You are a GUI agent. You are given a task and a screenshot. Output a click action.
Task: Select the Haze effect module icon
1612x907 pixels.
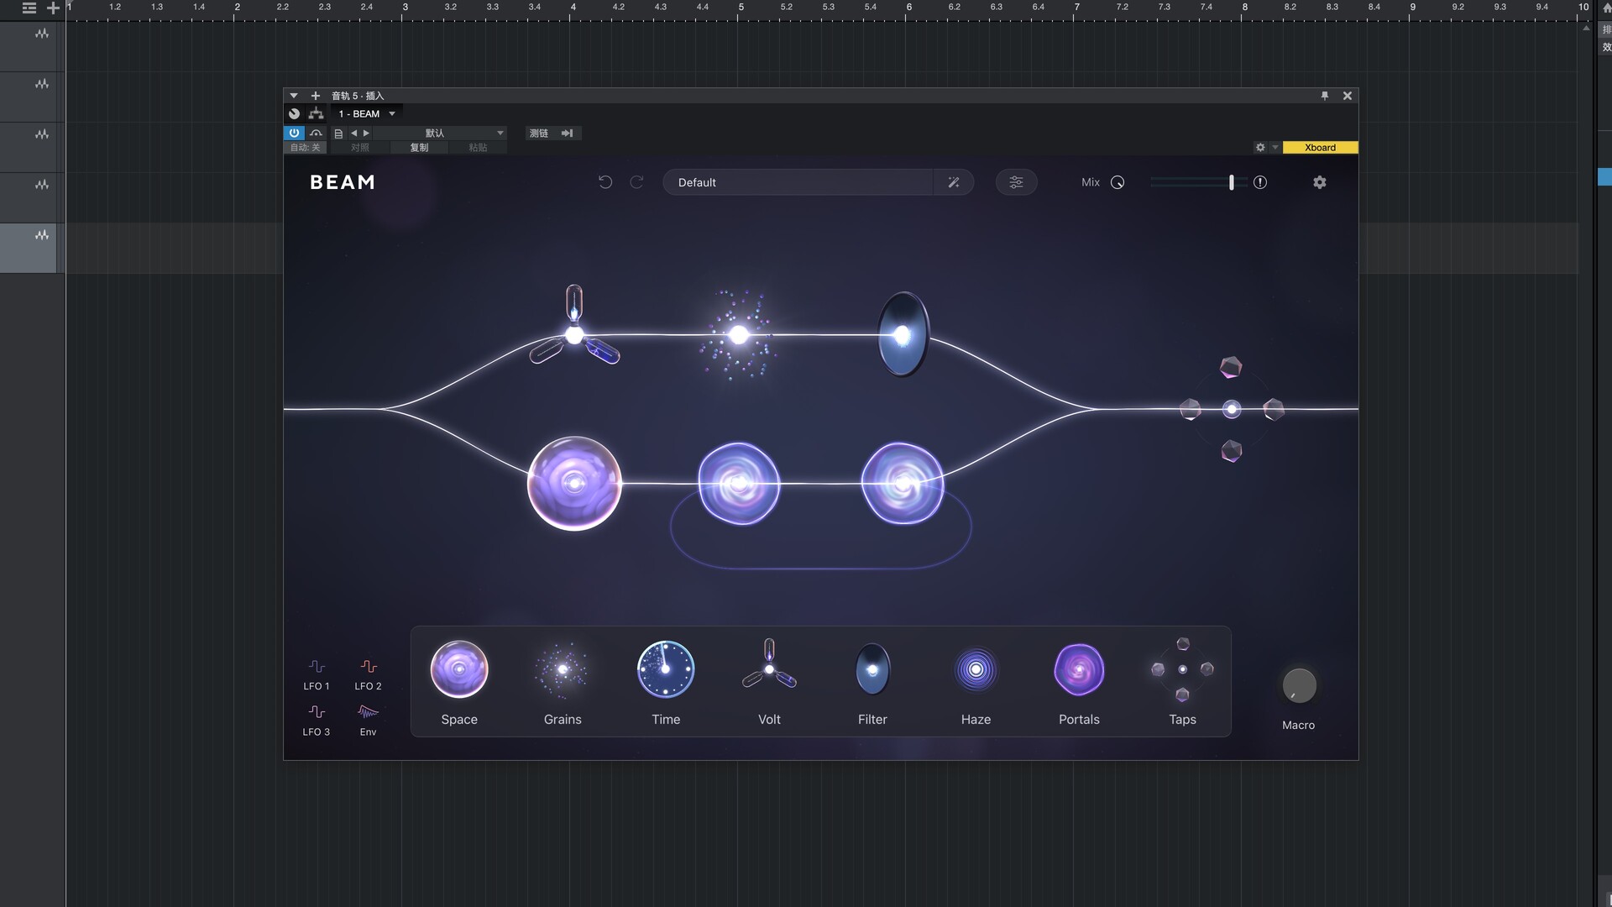tap(976, 669)
